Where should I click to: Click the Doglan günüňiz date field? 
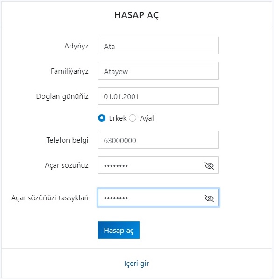[158, 96]
